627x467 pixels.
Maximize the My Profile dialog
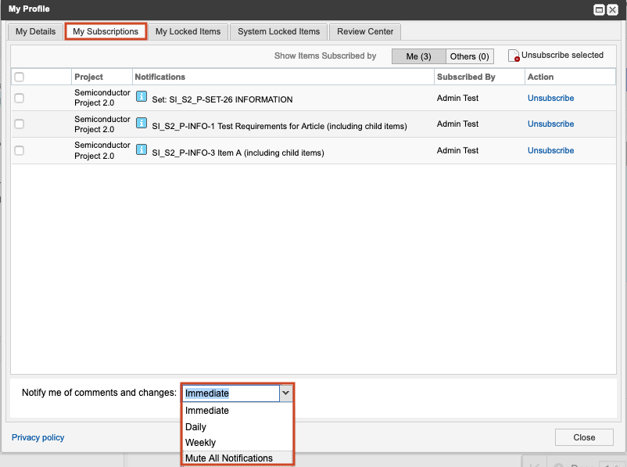tap(599, 9)
